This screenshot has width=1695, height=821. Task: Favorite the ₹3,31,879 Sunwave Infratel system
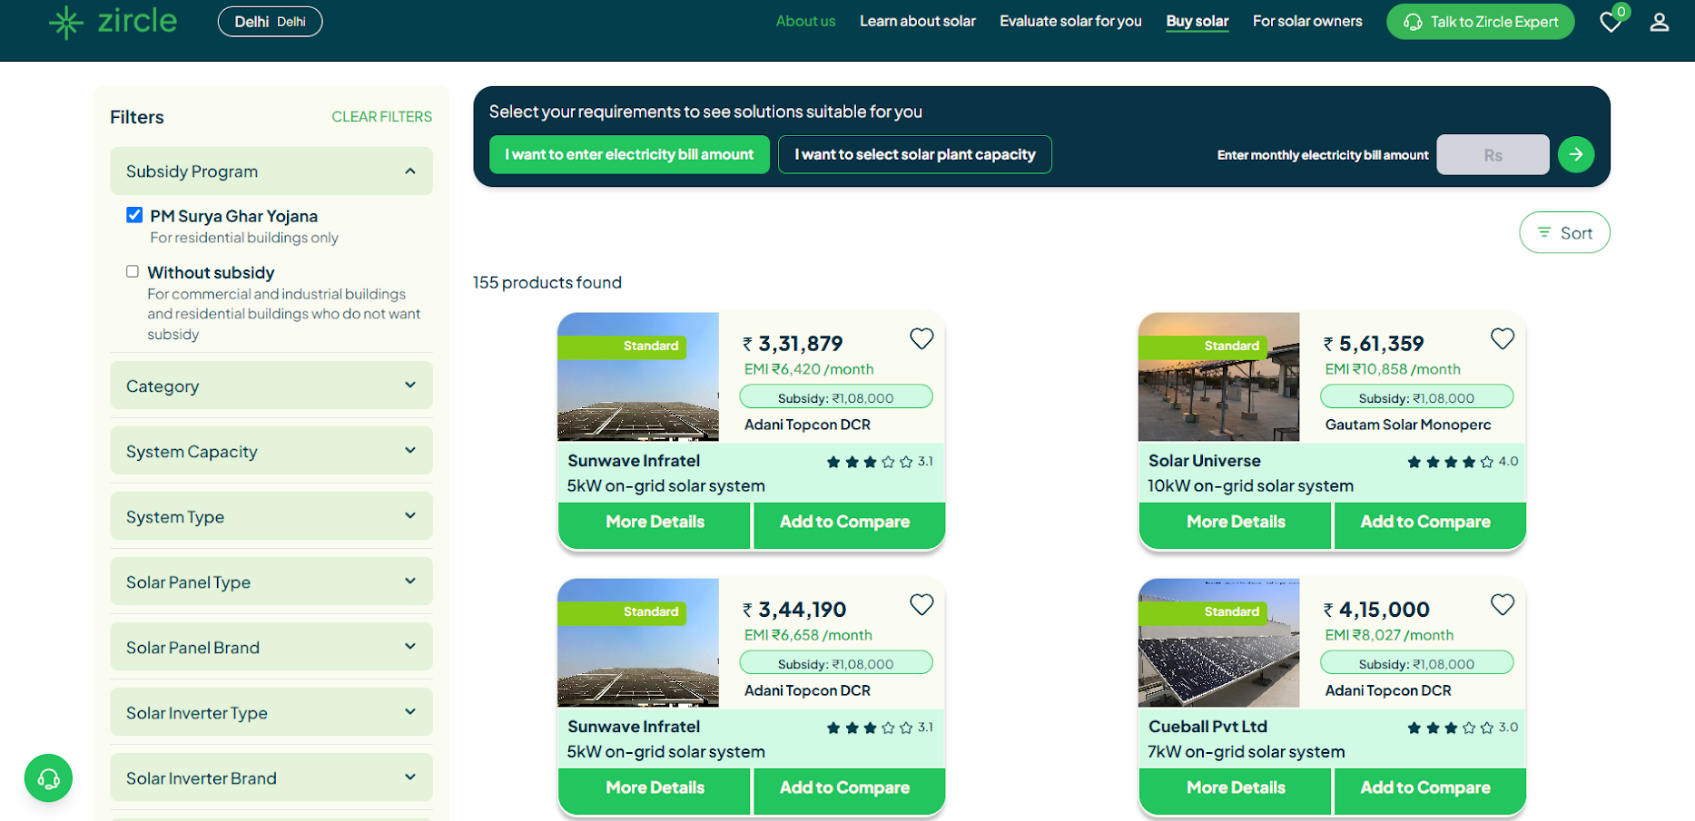click(921, 338)
